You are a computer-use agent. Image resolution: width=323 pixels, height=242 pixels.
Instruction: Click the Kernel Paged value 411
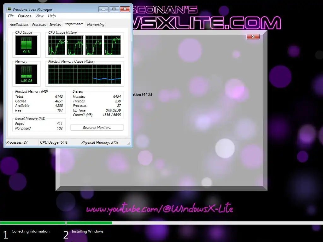point(60,124)
